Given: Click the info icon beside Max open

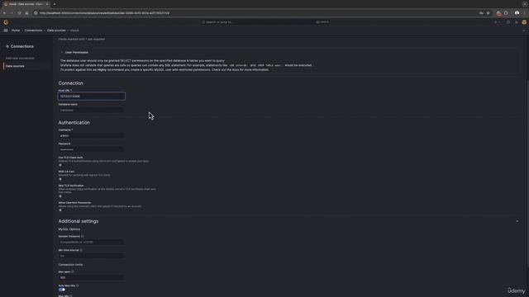Looking at the screenshot, I should (x=73, y=271).
